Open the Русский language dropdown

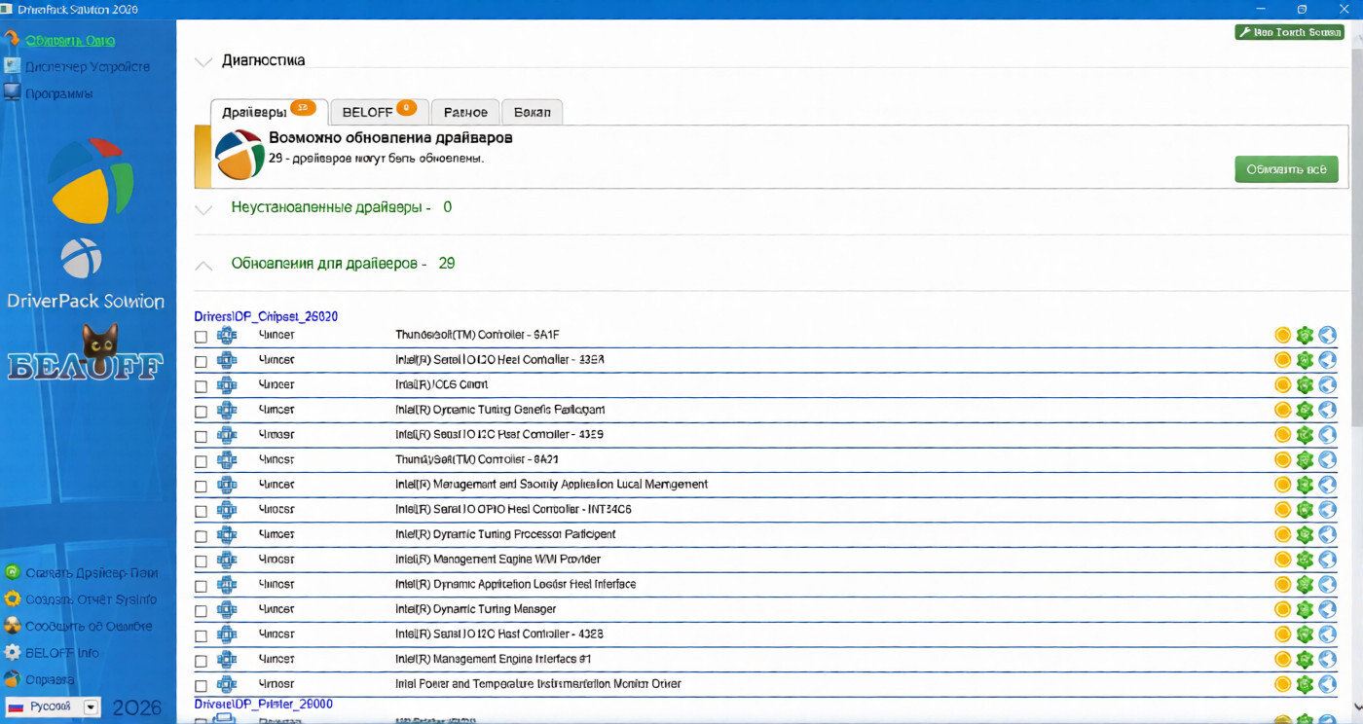tap(91, 707)
